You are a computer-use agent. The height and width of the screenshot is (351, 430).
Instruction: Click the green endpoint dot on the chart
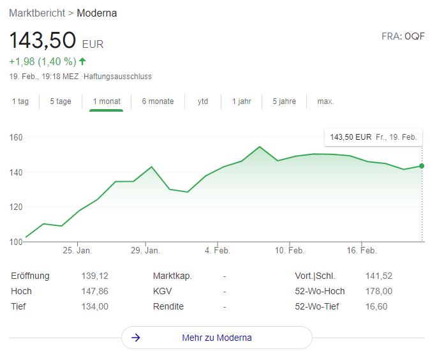pos(422,166)
